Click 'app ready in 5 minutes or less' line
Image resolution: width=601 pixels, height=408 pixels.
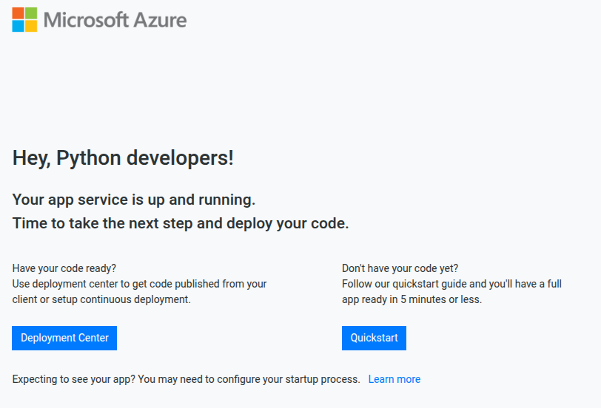pos(412,299)
